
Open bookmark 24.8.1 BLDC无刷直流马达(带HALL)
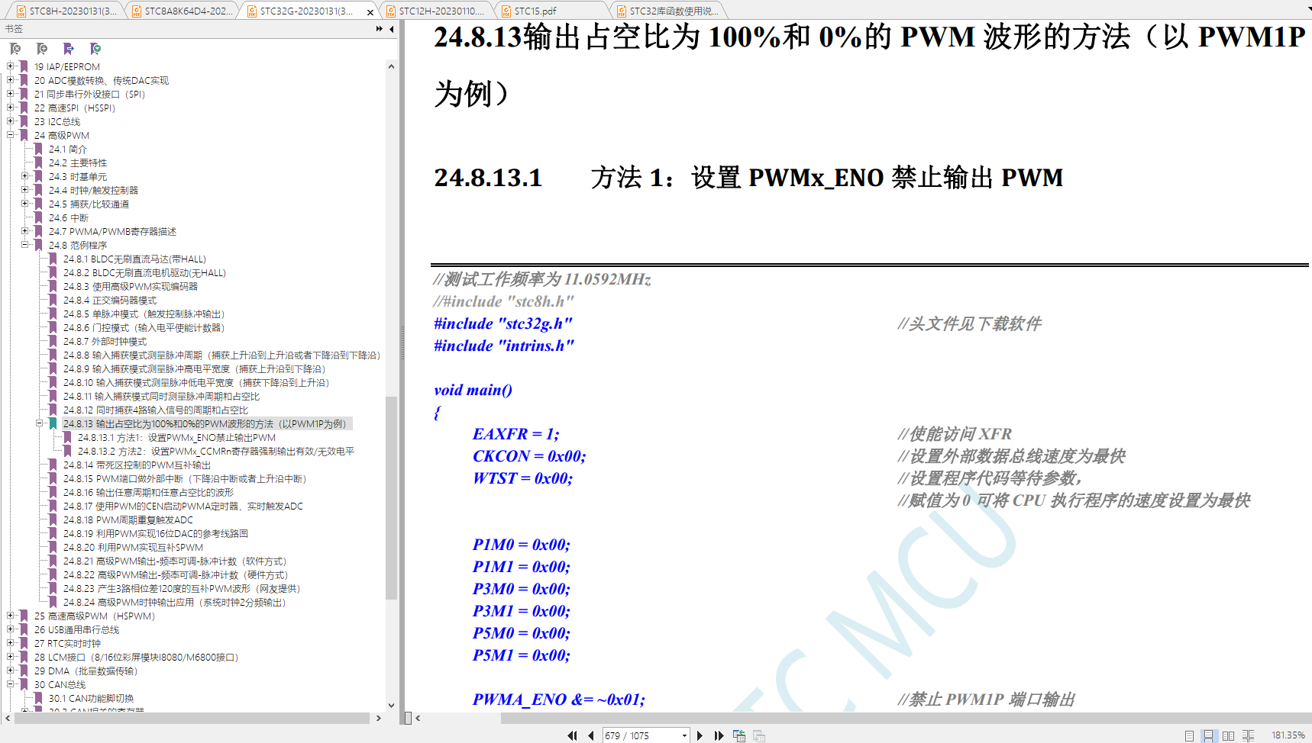[x=134, y=259]
